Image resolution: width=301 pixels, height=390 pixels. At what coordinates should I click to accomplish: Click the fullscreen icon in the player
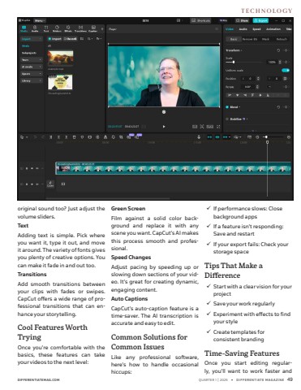pos(218,127)
